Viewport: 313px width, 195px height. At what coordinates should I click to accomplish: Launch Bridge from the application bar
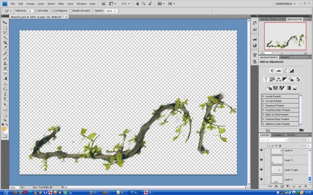[x=103, y=4]
